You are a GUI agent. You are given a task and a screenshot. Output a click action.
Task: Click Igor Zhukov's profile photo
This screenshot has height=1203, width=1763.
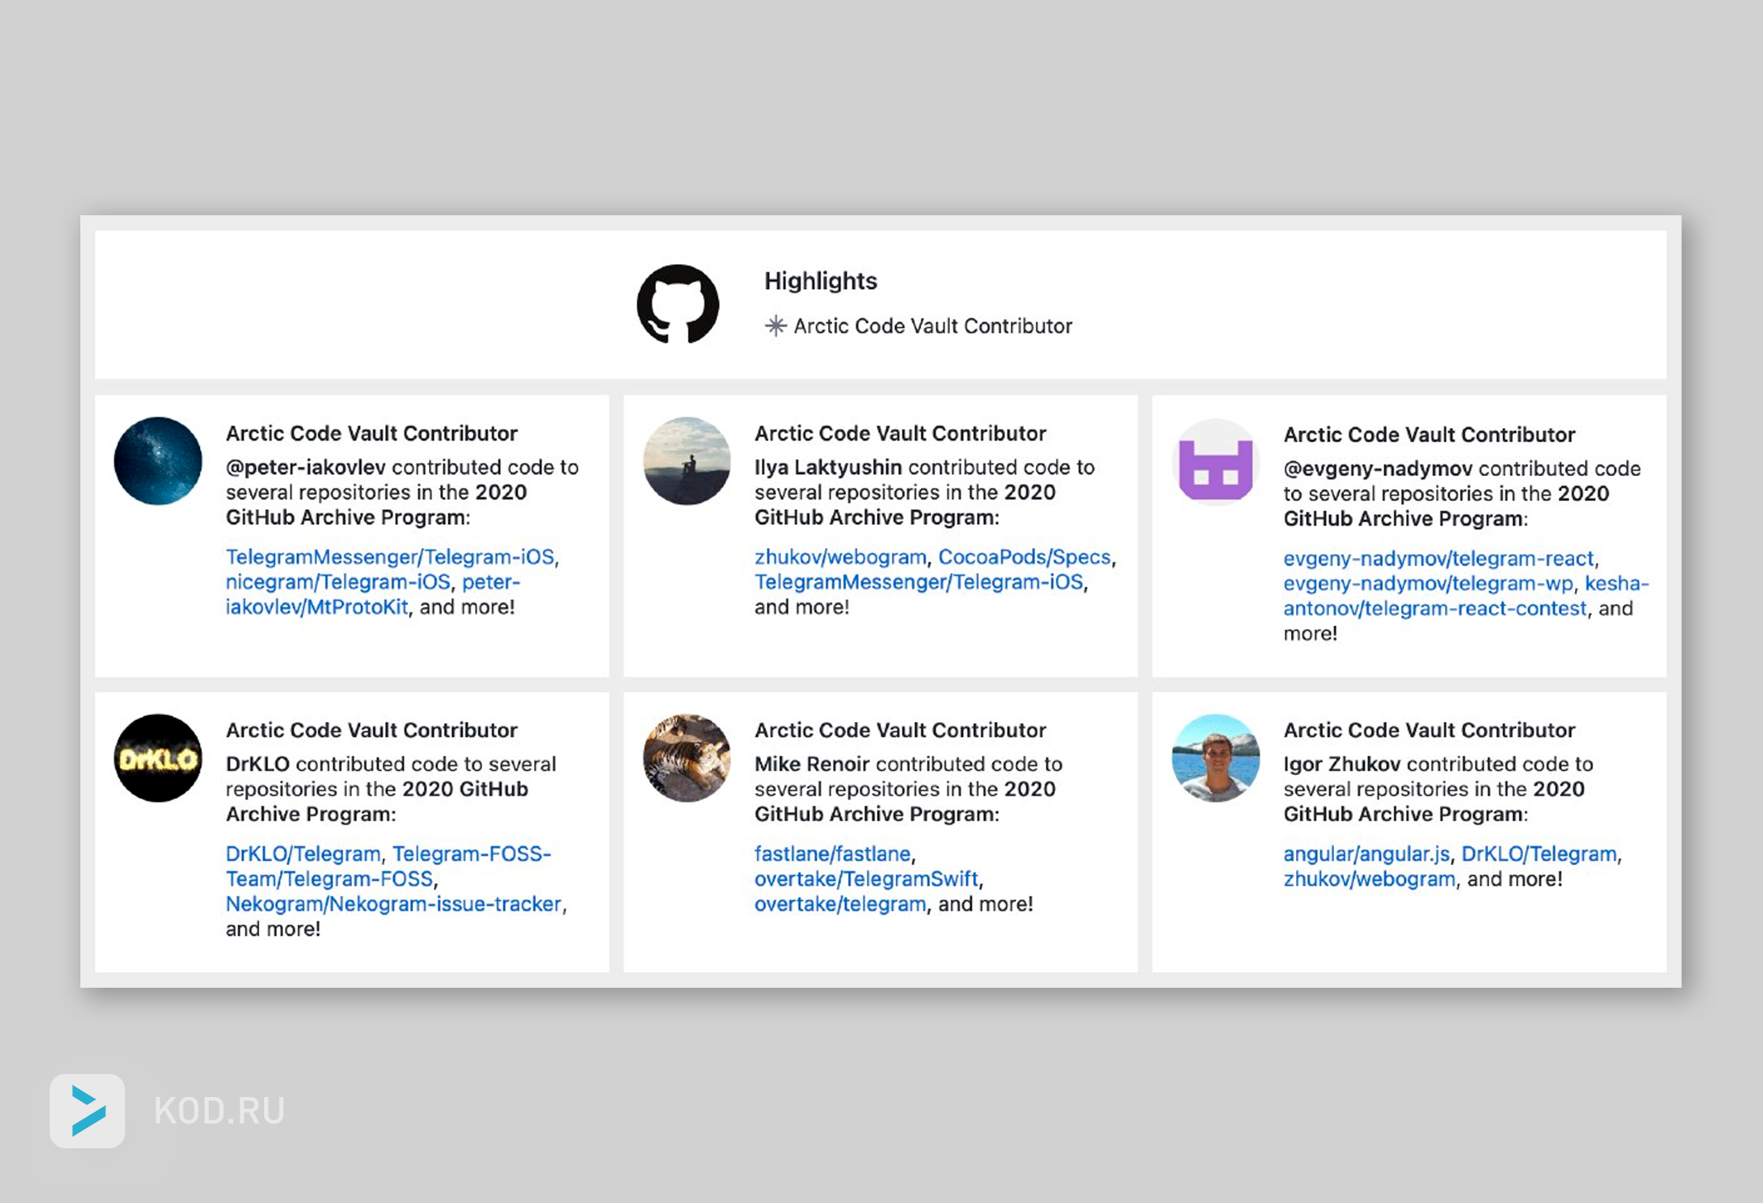(x=1215, y=758)
